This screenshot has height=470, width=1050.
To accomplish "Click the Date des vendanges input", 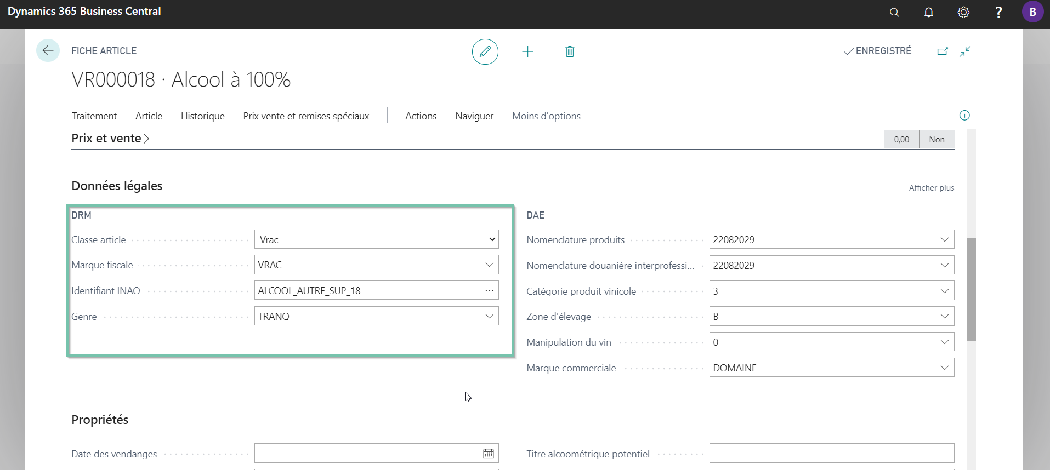I will pyautogui.click(x=377, y=454).
